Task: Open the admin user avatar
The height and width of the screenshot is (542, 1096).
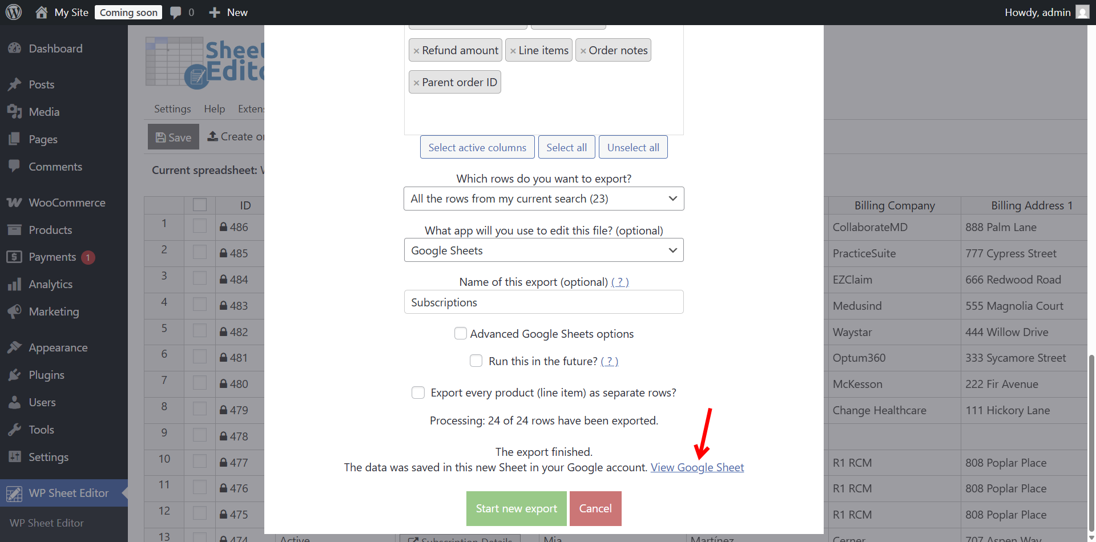Action: coord(1082,12)
